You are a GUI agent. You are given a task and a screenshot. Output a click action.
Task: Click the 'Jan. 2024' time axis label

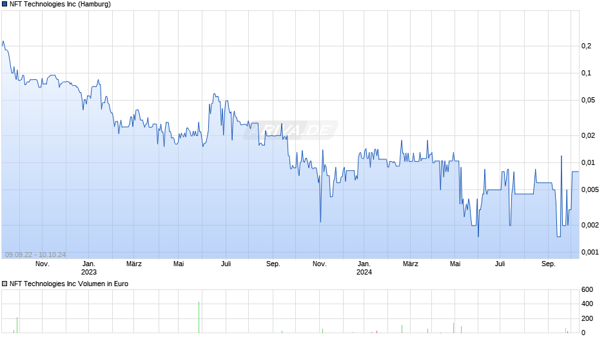364,268
